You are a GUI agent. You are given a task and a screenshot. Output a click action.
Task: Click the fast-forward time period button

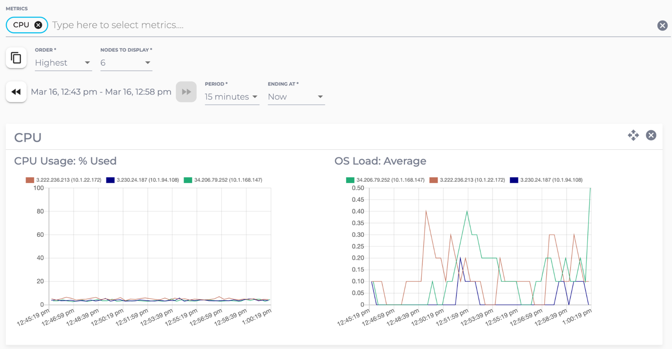186,92
